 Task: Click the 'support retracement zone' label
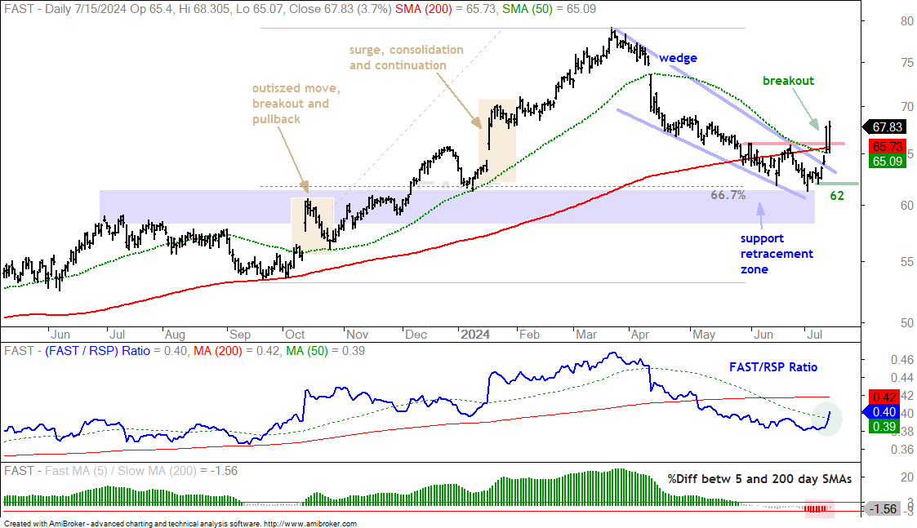click(777, 254)
